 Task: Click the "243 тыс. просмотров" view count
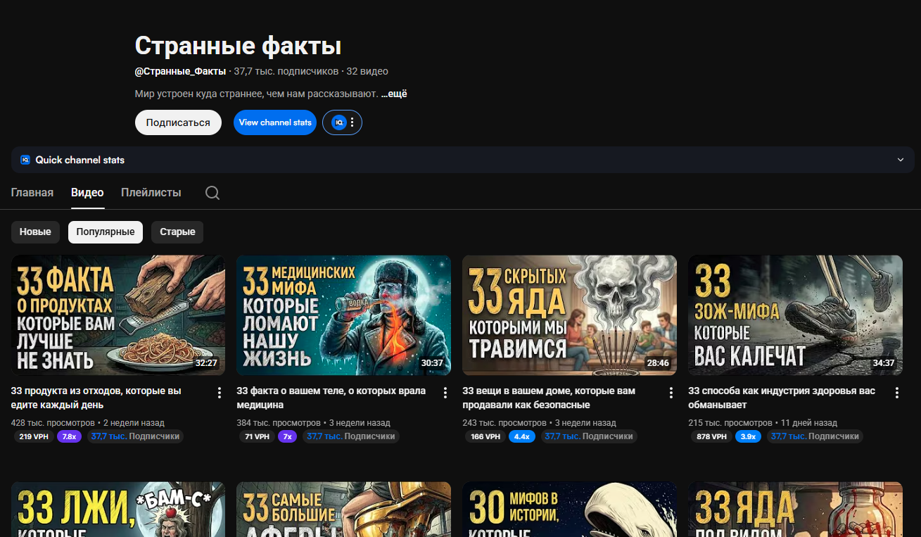504,423
